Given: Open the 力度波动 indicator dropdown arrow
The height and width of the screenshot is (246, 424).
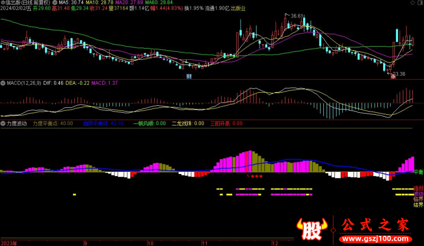Looking at the screenshot, I should click(3, 124).
